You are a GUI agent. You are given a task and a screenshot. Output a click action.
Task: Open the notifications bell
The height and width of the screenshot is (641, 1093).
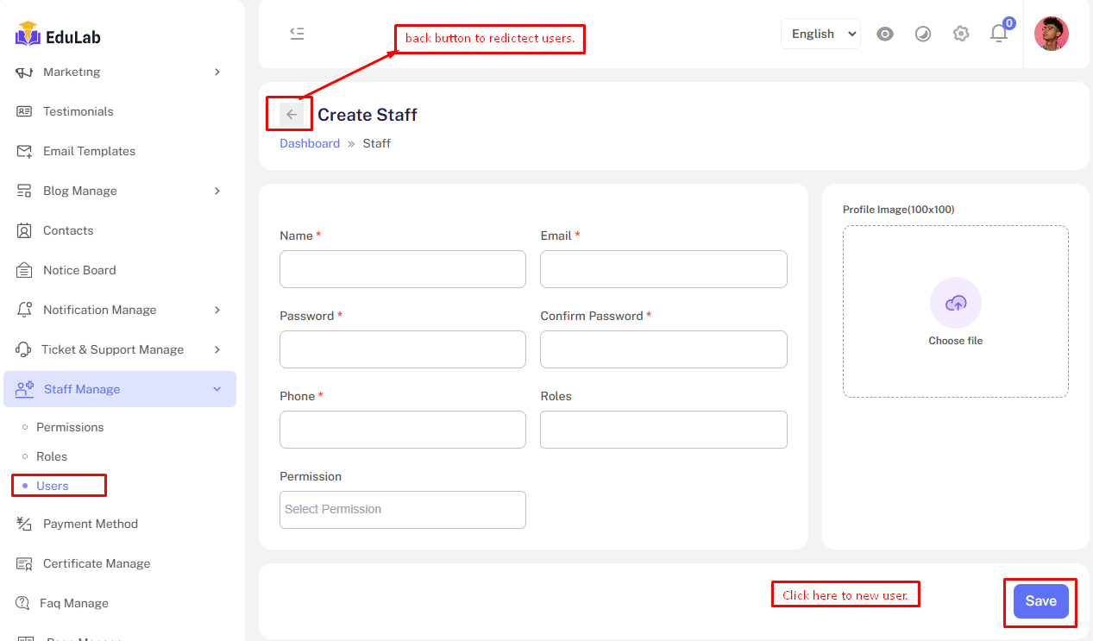pos(999,34)
